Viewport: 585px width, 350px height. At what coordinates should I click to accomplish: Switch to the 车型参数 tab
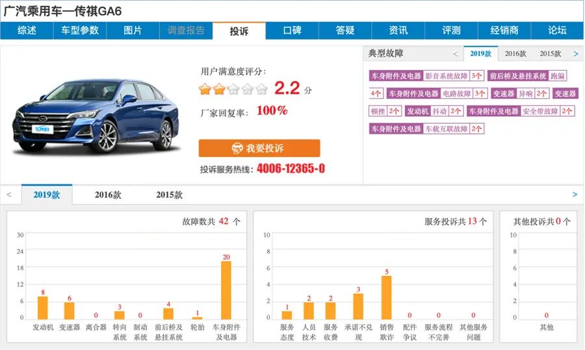[80, 31]
